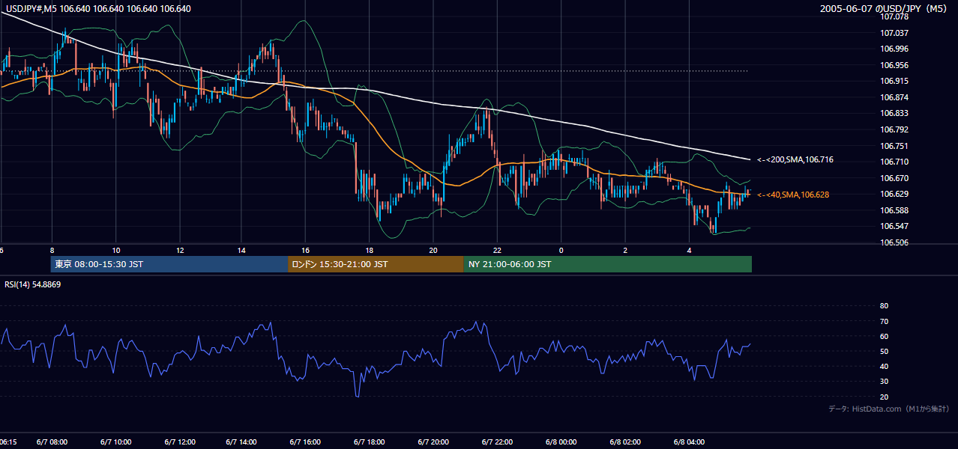
Task: Click hour tick 0 under the price chart
Action: point(561,249)
